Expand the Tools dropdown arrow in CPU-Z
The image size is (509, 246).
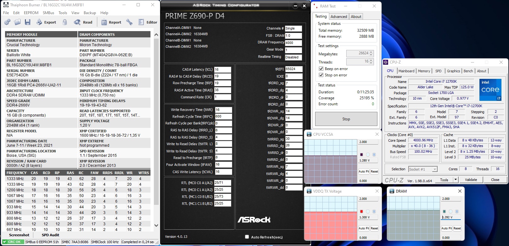(455, 180)
